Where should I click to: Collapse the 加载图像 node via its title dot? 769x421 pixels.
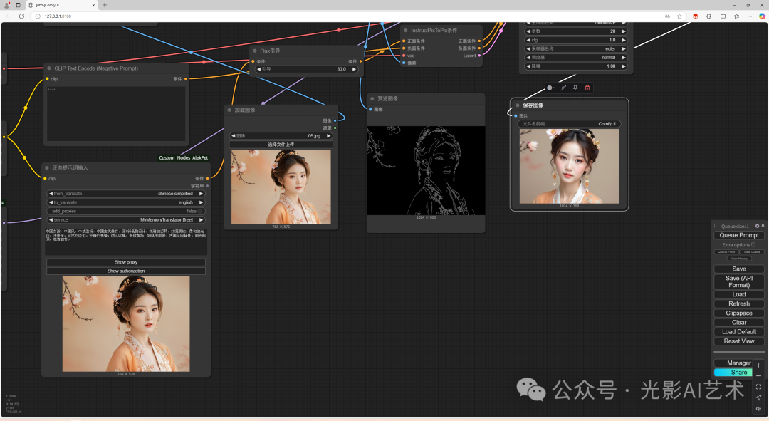(x=229, y=110)
